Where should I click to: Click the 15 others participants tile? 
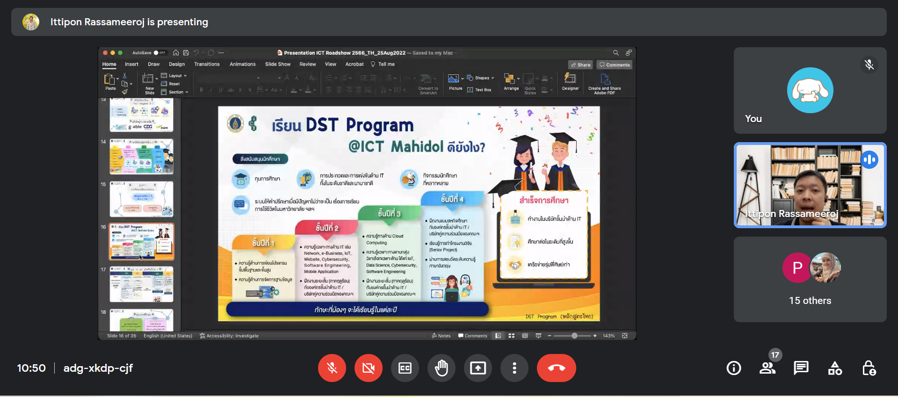pyautogui.click(x=810, y=279)
